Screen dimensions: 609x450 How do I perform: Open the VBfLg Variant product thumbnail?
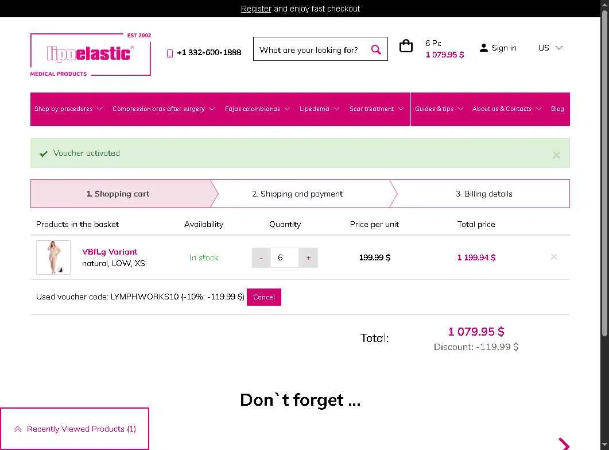point(53,257)
